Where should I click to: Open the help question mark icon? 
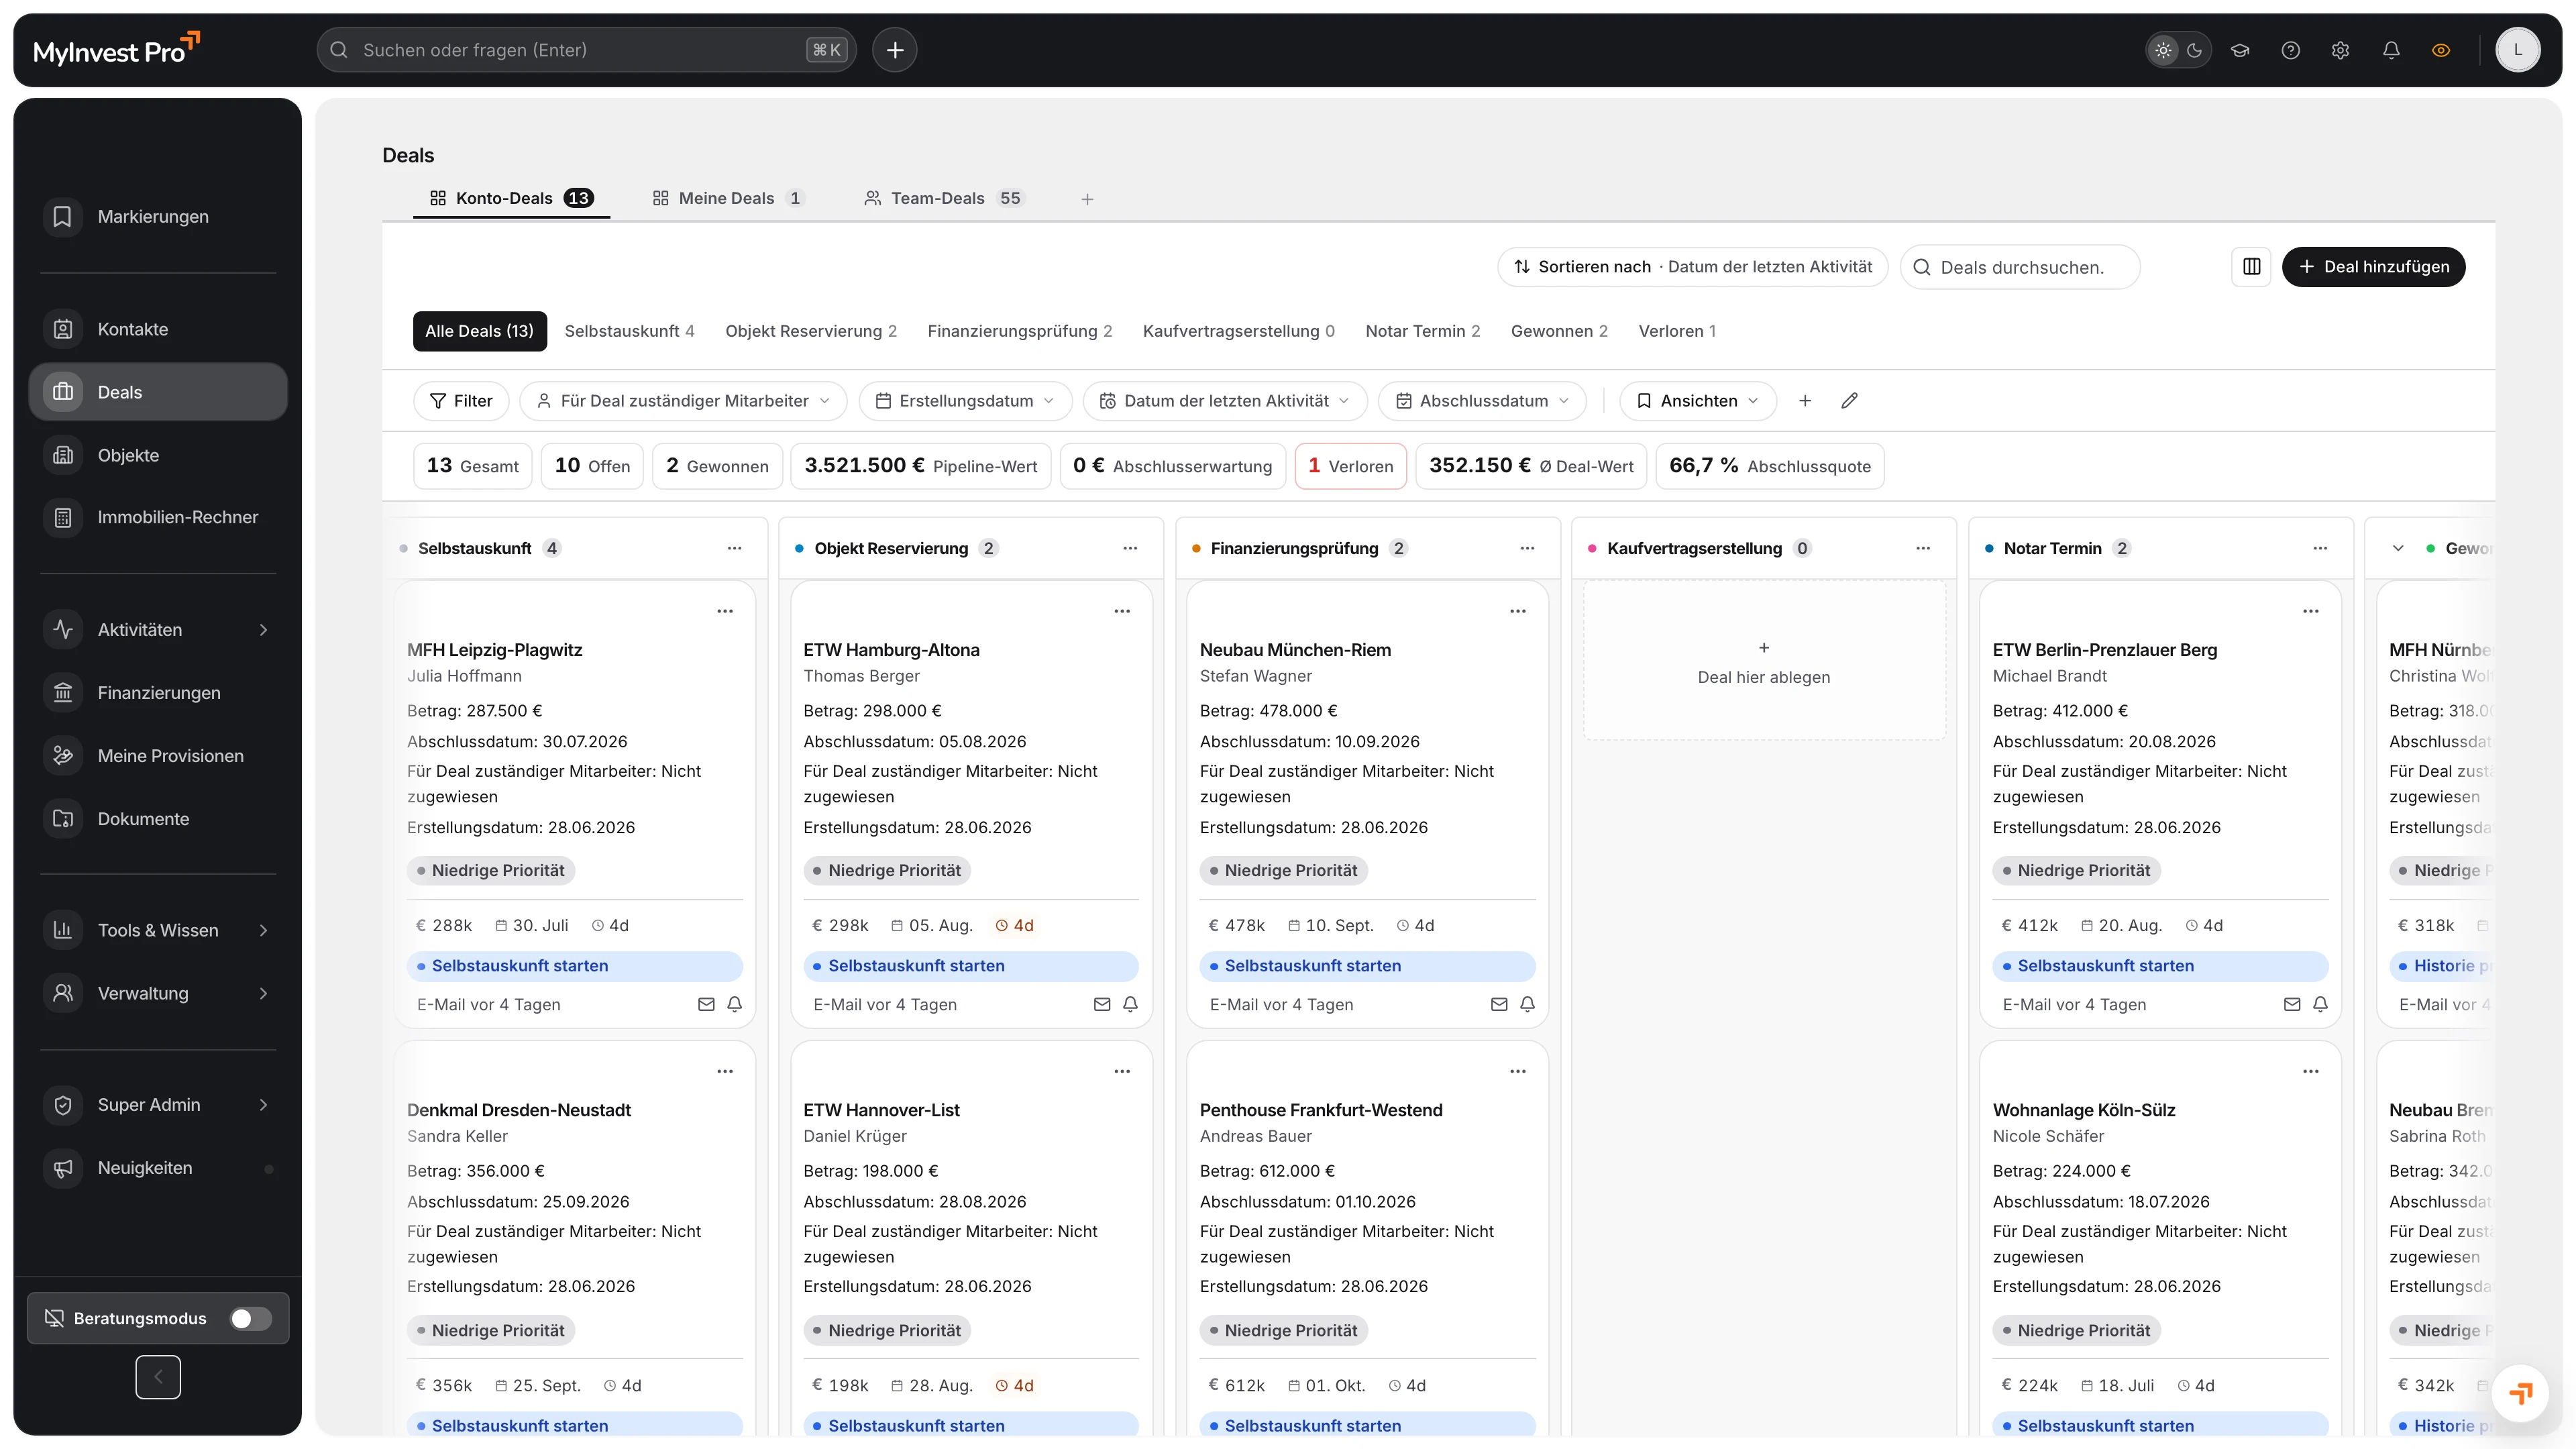pyautogui.click(x=2290, y=50)
